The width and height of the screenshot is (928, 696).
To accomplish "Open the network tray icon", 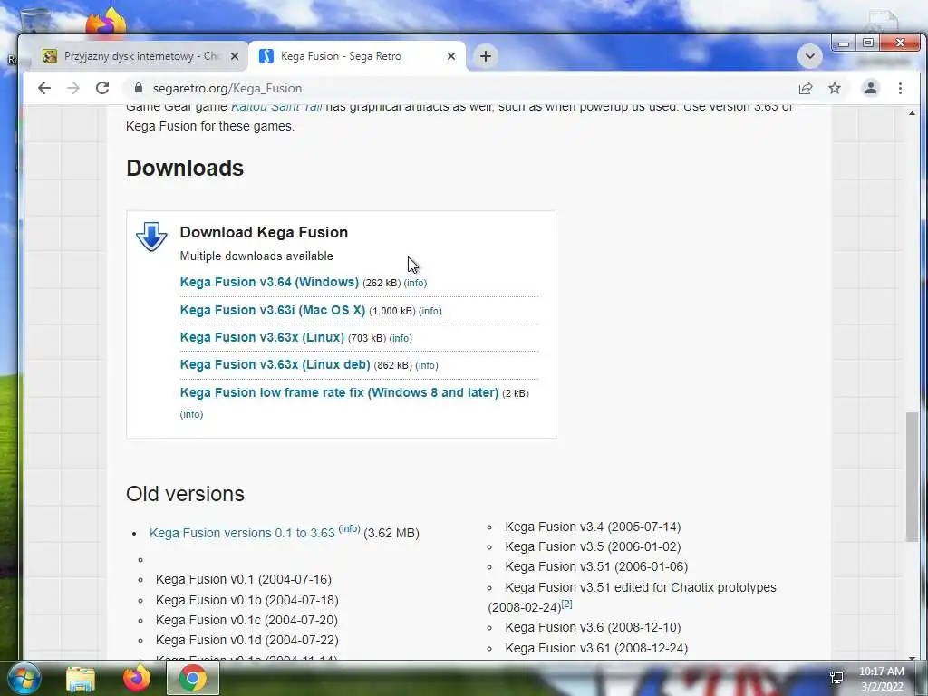I will coord(836,678).
